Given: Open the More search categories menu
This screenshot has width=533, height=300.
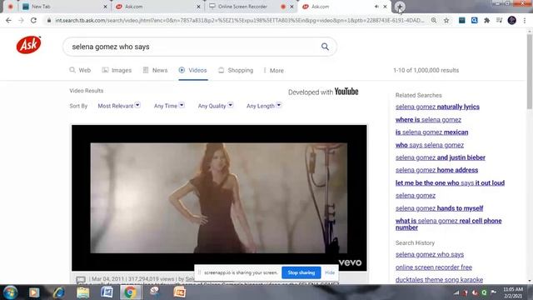Looking at the screenshot, I should click(274, 70).
